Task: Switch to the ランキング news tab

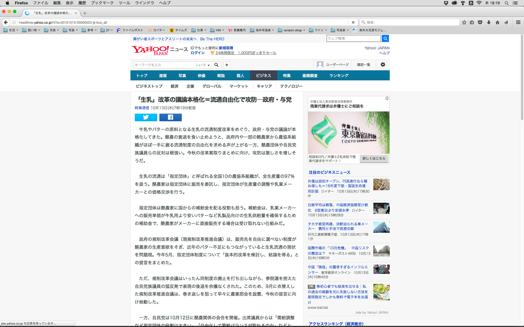Action: click(x=339, y=75)
